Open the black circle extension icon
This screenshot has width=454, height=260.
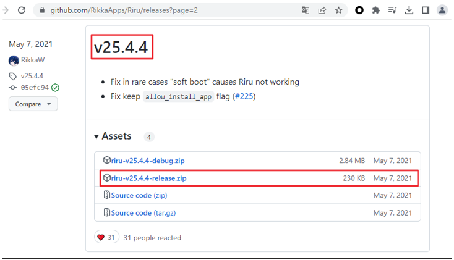click(x=359, y=10)
